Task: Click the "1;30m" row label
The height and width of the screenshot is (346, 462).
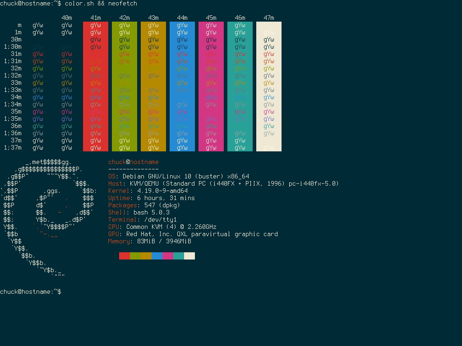Action: [13, 47]
